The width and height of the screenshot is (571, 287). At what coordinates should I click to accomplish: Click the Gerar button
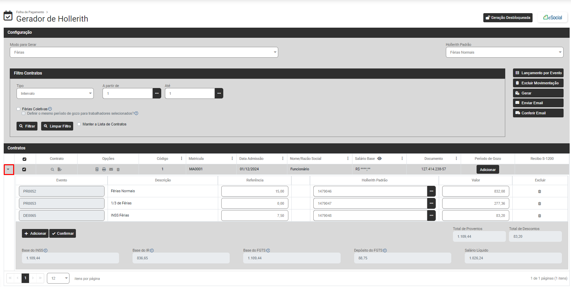(538, 93)
